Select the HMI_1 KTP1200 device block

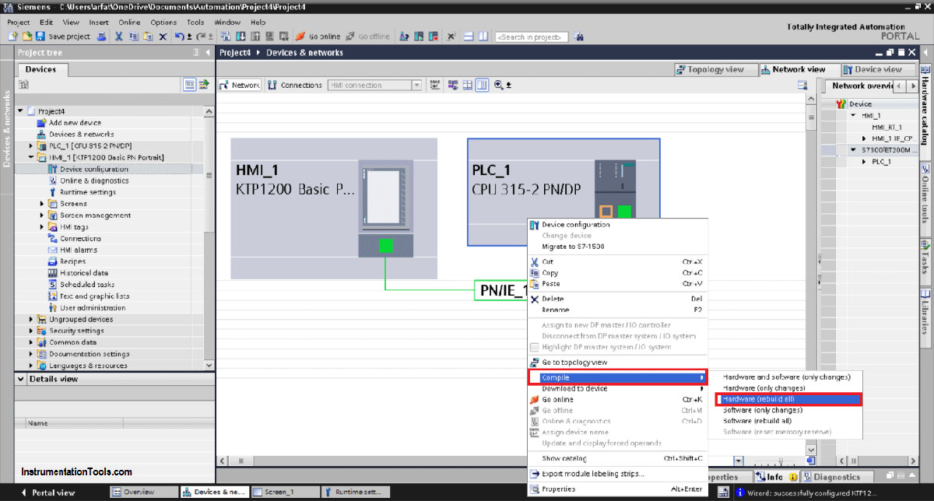pos(334,208)
